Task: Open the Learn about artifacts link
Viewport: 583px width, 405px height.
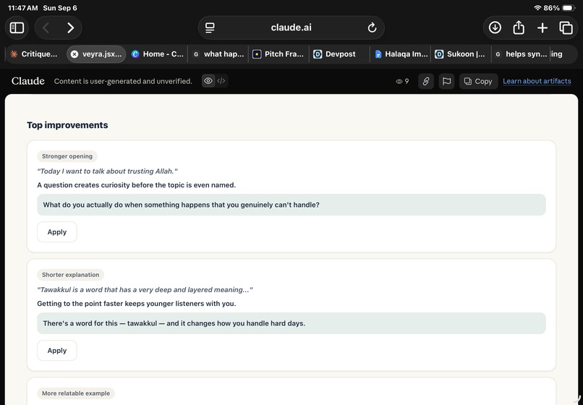Action: (x=537, y=81)
